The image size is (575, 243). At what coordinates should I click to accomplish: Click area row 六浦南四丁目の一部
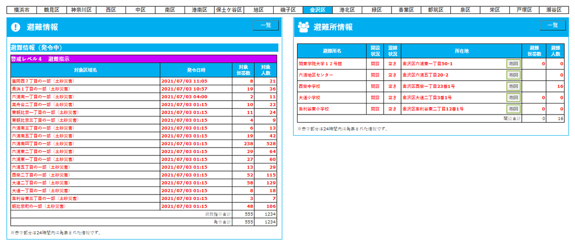coord(144,143)
